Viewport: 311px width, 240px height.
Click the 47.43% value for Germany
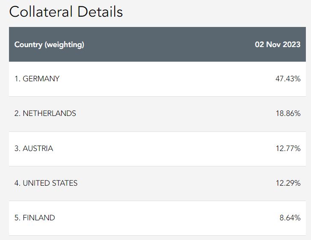tap(288, 79)
